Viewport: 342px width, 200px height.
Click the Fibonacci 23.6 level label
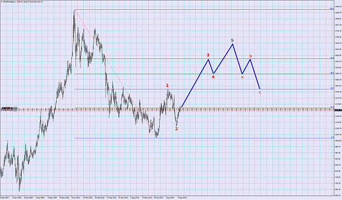(332, 107)
